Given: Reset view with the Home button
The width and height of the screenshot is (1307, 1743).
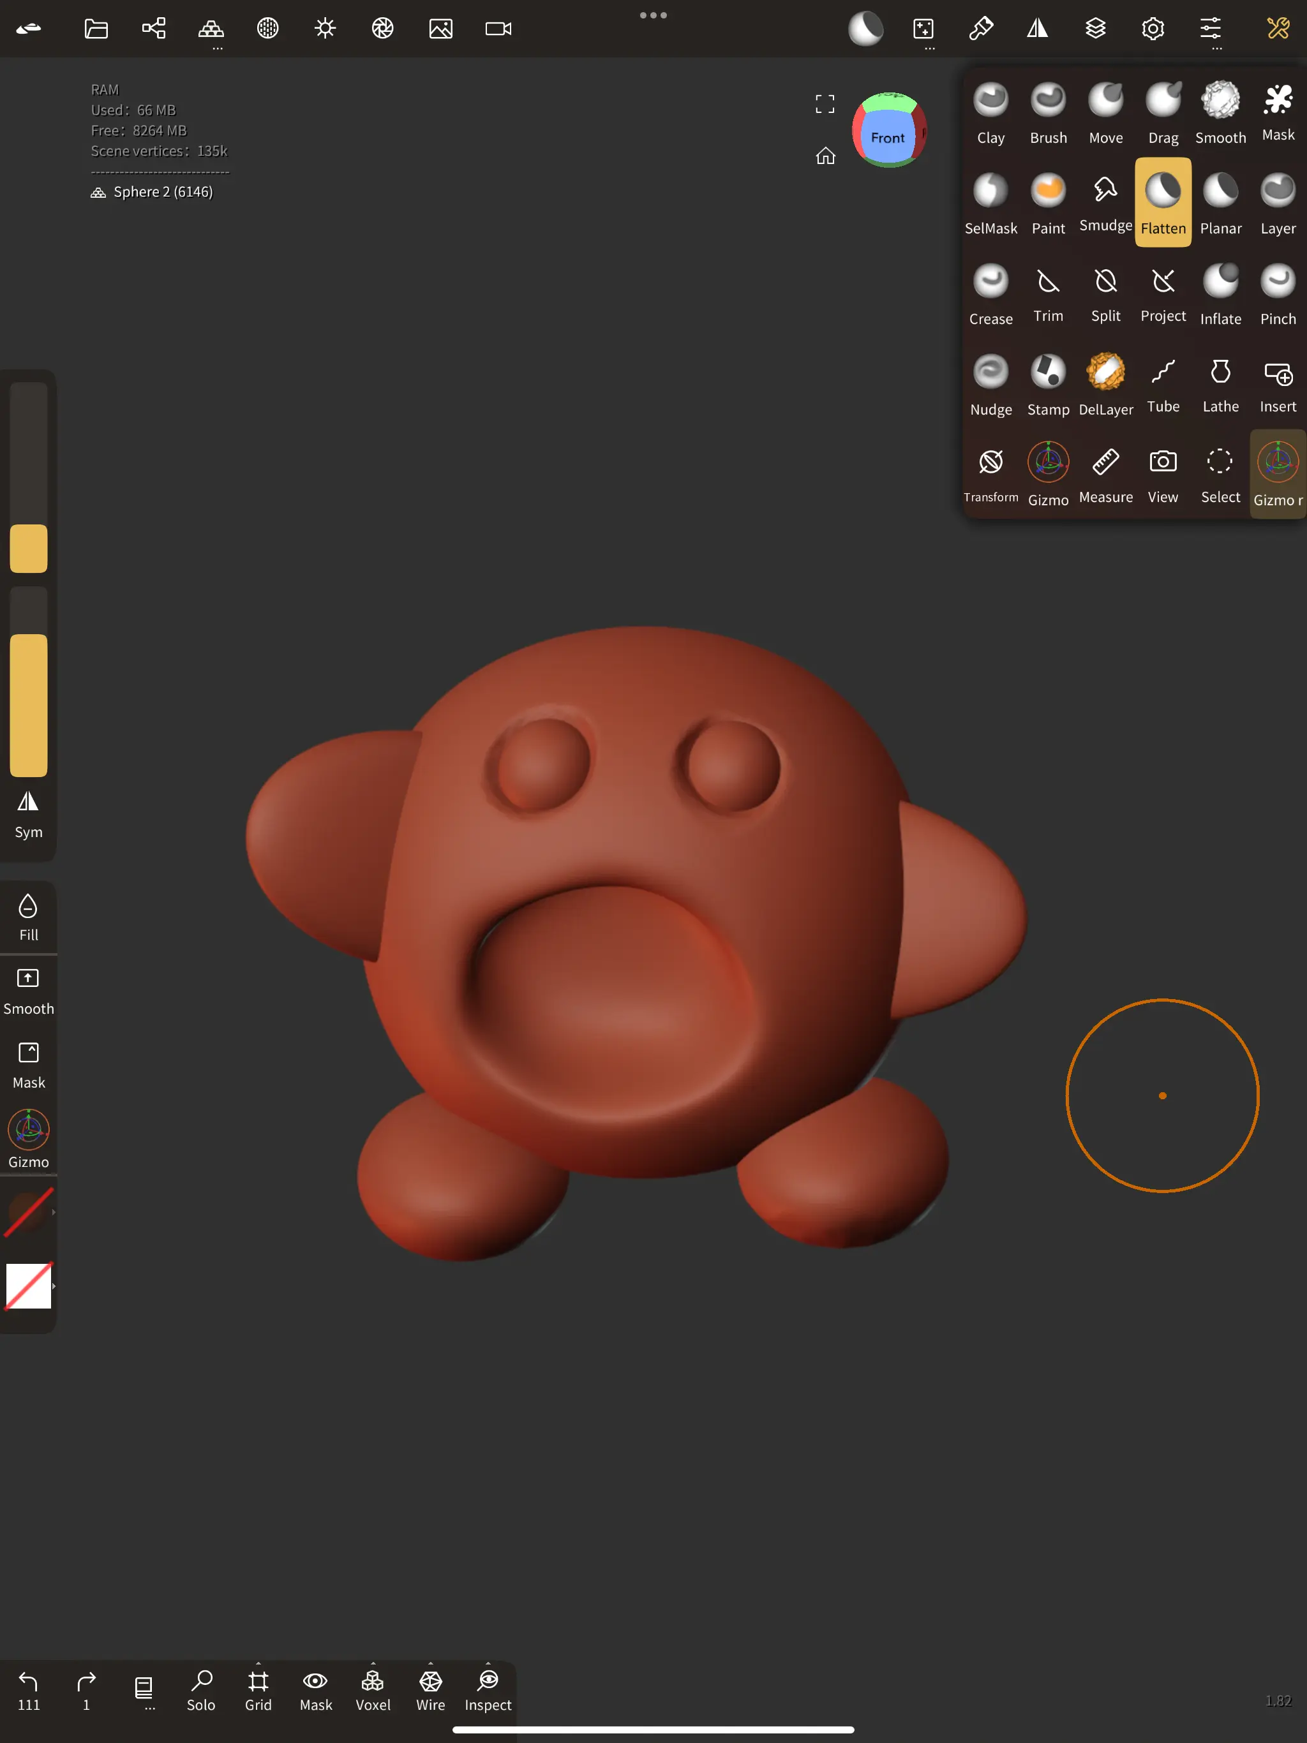Looking at the screenshot, I should pyautogui.click(x=825, y=156).
